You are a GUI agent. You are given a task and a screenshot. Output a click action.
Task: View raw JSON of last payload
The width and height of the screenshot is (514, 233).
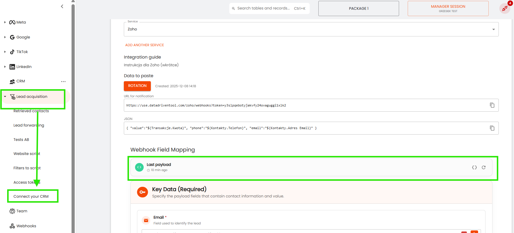click(x=474, y=168)
